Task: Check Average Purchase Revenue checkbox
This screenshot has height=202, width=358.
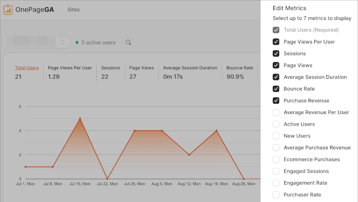Action: (x=276, y=147)
